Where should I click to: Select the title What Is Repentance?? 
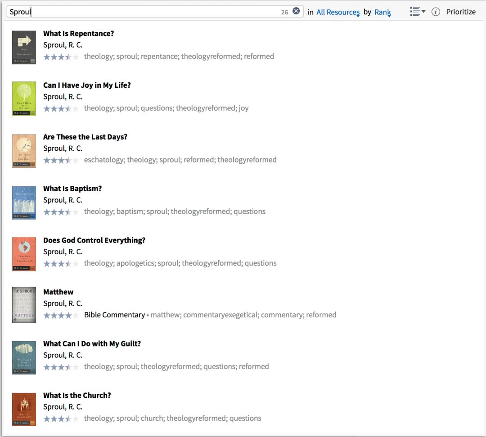78,33
